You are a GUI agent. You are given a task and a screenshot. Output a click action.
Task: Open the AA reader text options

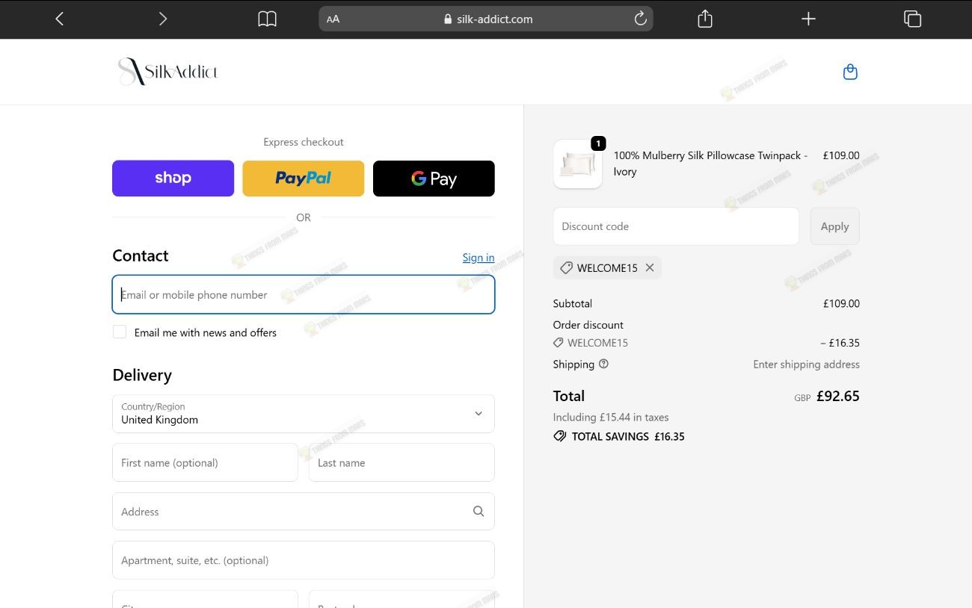point(333,19)
